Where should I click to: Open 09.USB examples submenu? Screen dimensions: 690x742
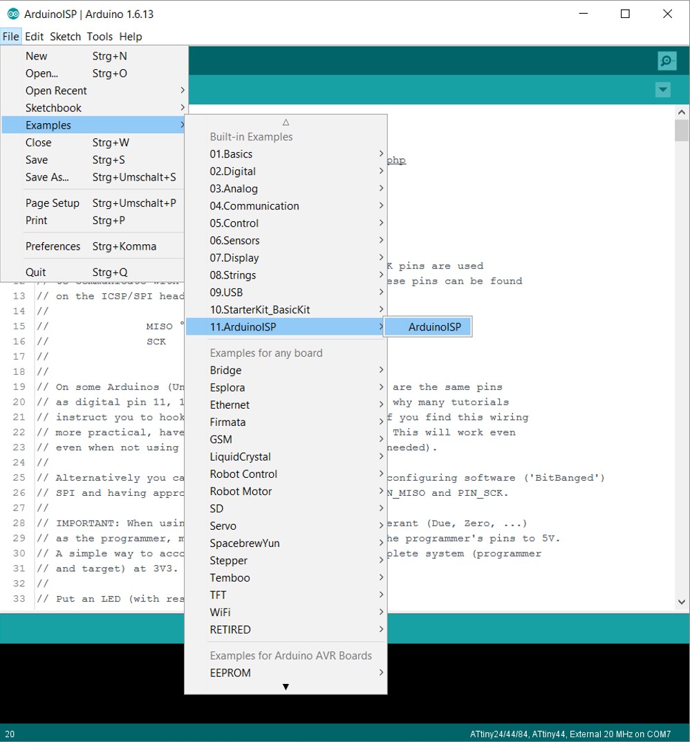(286, 293)
